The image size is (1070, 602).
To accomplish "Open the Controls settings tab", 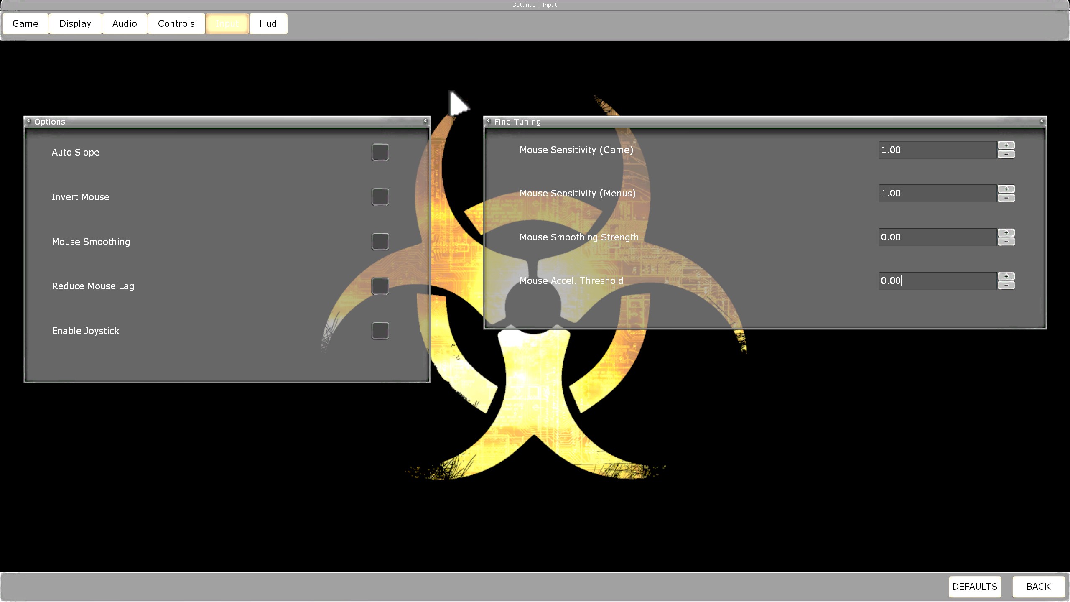I will tap(176, 23).
